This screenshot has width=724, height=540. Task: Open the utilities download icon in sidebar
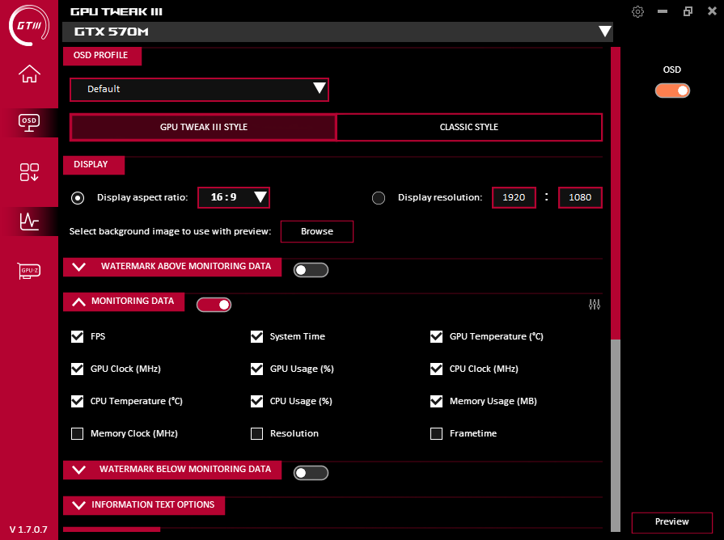point(29,172)
